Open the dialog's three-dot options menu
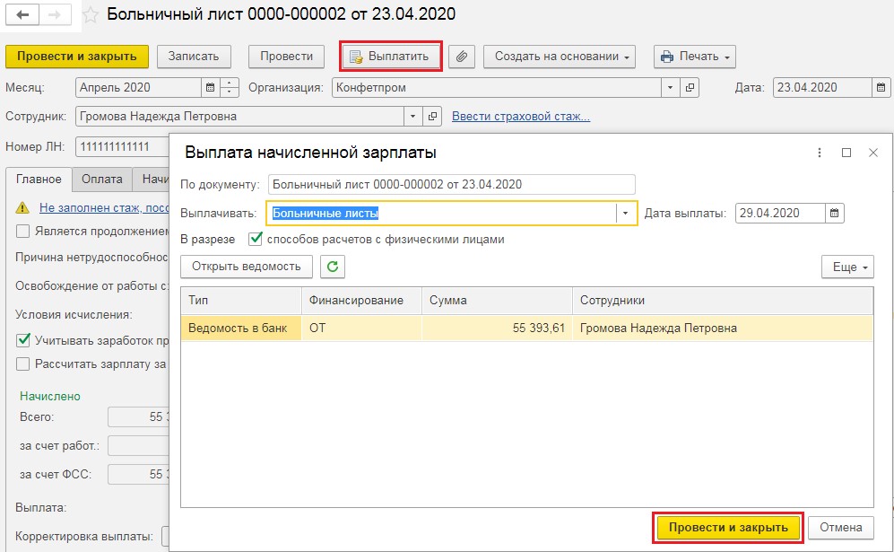This screenshot has width=894, height=552. click(x=820, y=153)
